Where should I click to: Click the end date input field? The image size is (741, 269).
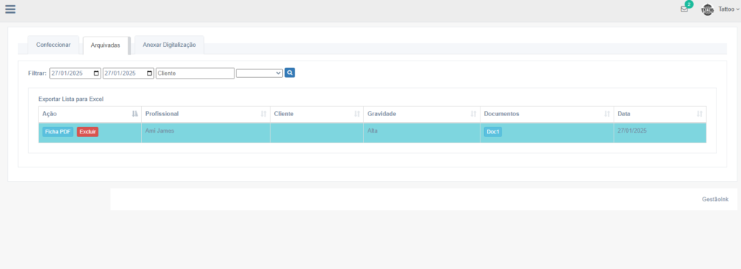pos(129,73)
